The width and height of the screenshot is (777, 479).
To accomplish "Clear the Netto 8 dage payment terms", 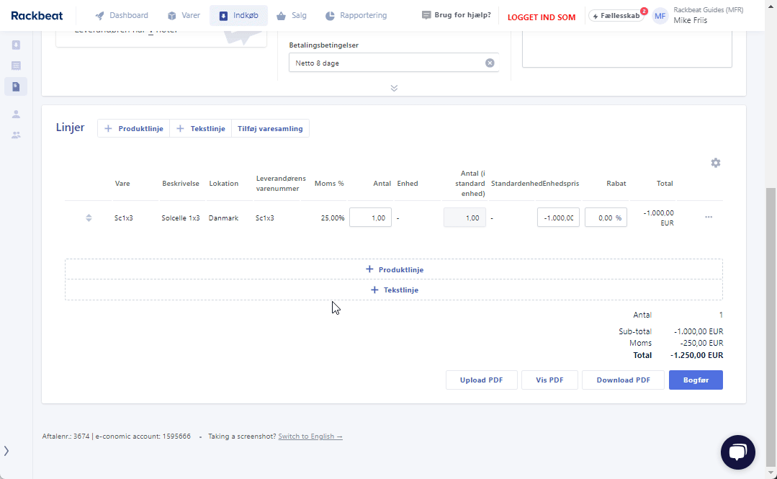I will tap(490, 63).
